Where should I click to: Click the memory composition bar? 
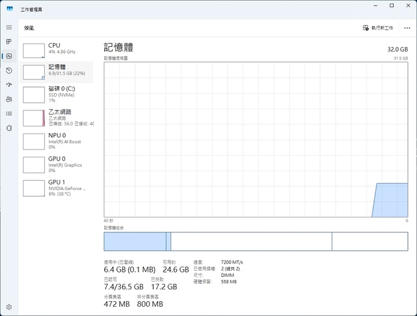tap(255, 241)
